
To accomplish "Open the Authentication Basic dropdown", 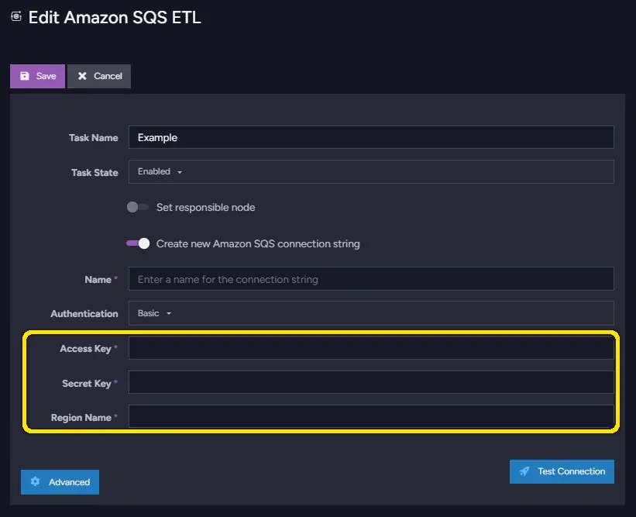I will pyautogui.click(x=371, y=313).
